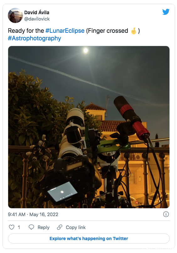The image size is (177, 253).
Task: Open the tweet info circle icon
Action: 166,214
